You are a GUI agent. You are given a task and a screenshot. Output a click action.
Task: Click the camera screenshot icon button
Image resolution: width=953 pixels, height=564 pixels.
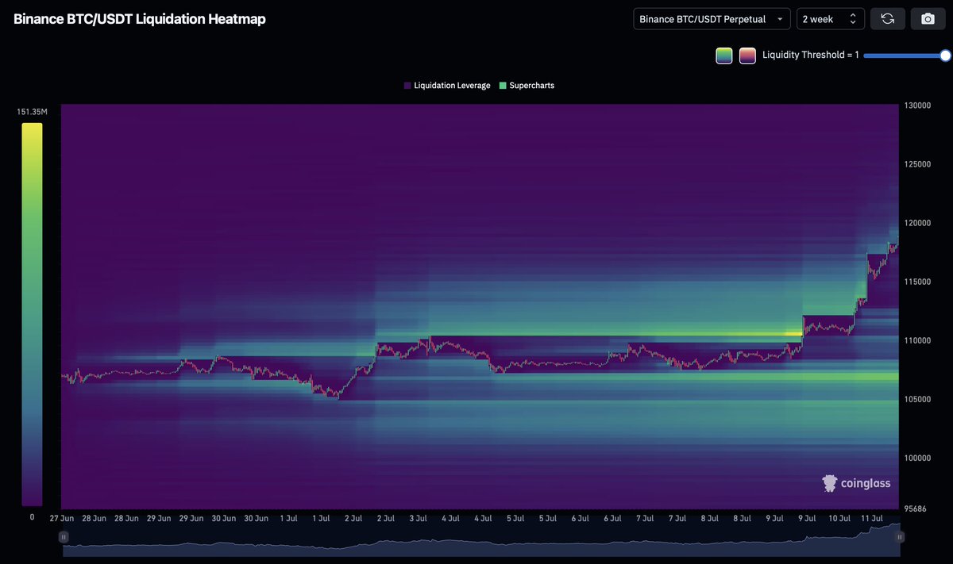[x=928, y=19]
